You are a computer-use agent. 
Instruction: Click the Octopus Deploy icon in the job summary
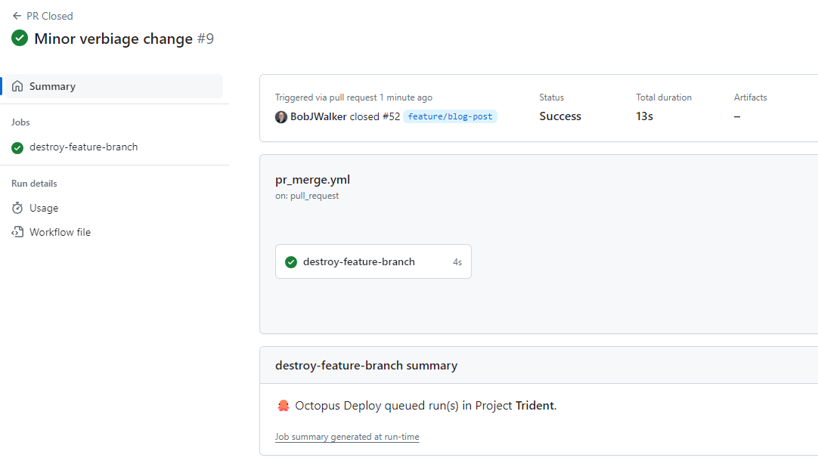coord(284,405)
